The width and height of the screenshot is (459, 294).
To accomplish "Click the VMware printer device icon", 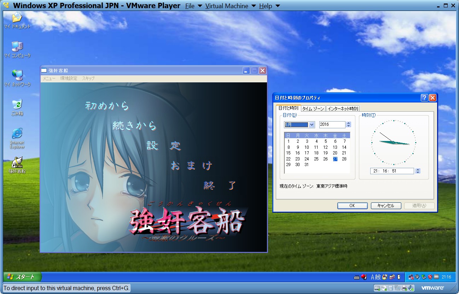I will [404, 288].
